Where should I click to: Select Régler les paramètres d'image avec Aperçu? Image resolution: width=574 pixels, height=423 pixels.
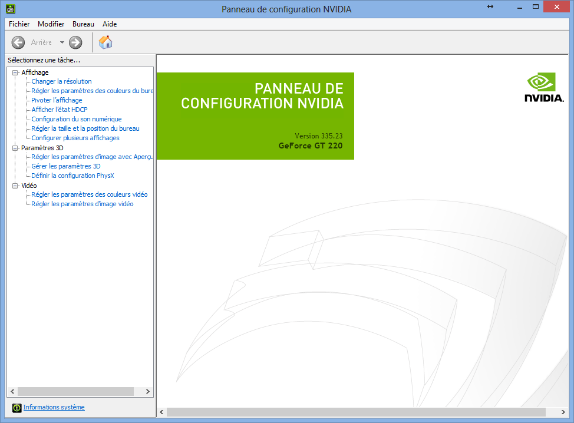(92, 157)
